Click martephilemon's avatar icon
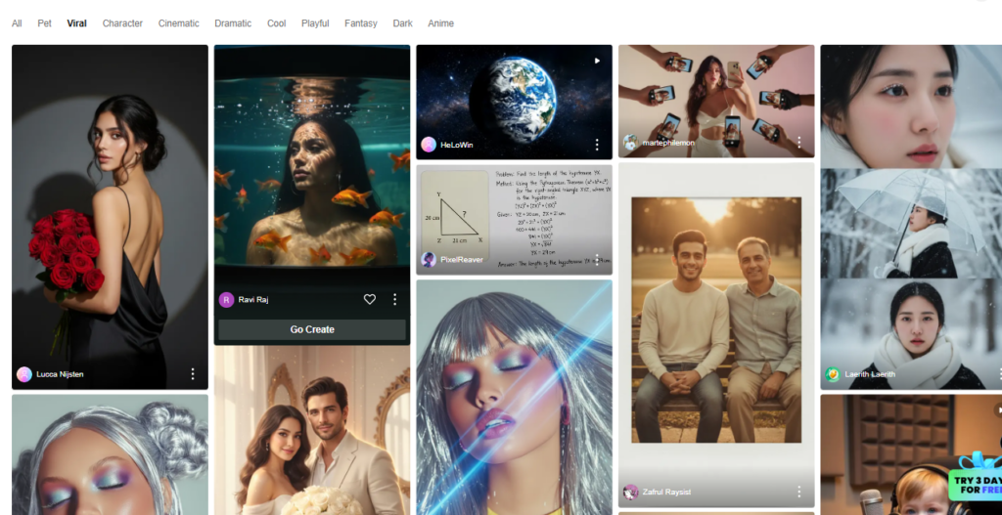This screenshot has height=515, width=1002. [631, 143]
